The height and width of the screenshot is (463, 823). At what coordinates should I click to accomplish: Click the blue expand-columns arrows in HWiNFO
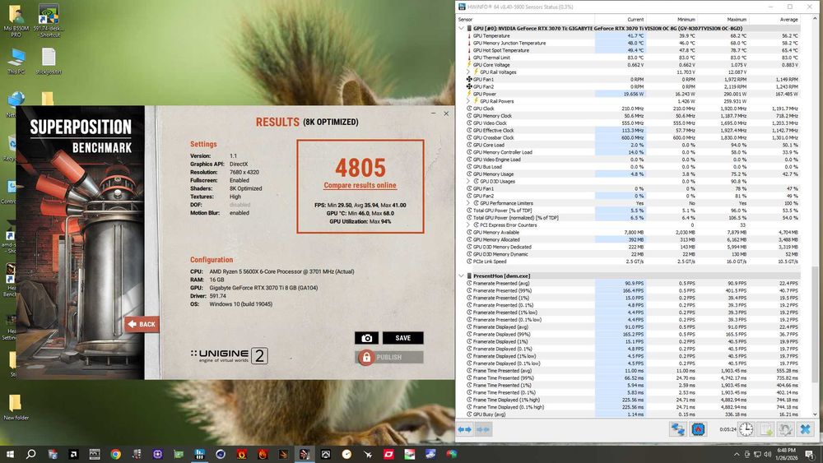coord(465,429)
